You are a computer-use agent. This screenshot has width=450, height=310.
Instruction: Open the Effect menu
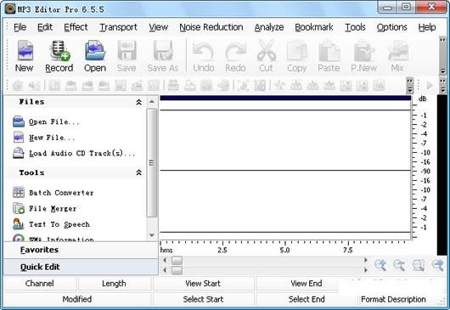click(76, 27)
